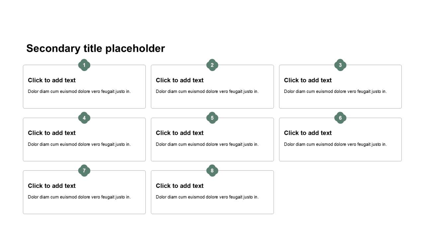This screenshot has width=425, height=239.
Task: Click the 'Dolor diam' body text in card 8
Action: tap(207, 197)
